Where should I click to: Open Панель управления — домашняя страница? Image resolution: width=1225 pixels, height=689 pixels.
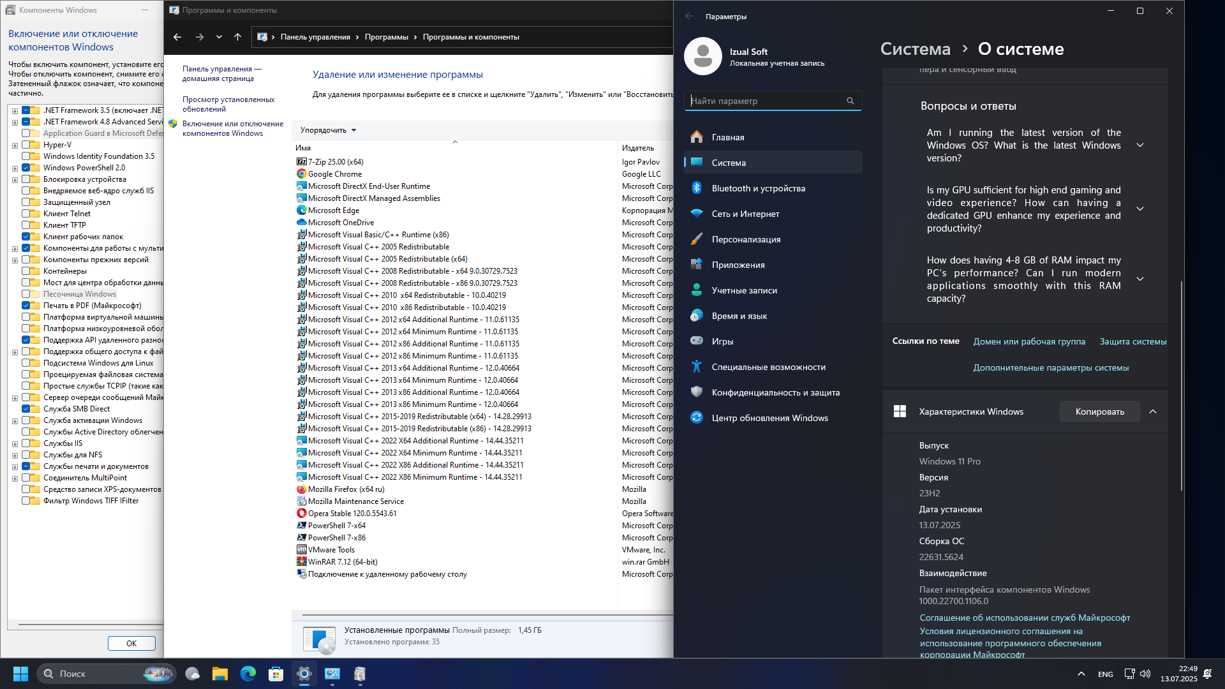222,73
